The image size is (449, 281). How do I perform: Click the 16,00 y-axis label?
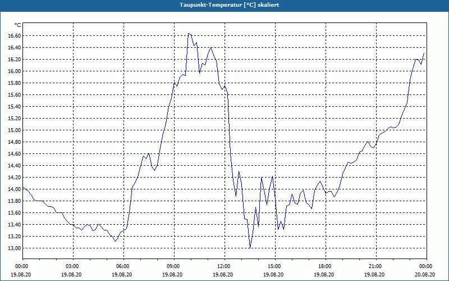click(x=14, y=71)
